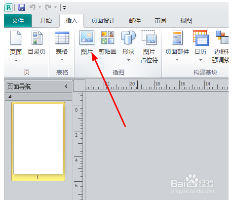Image resolution: width=232 pixels, height=202 pixels.
Task: Click the 形状 shapes icon
Action: click(128, 38)
